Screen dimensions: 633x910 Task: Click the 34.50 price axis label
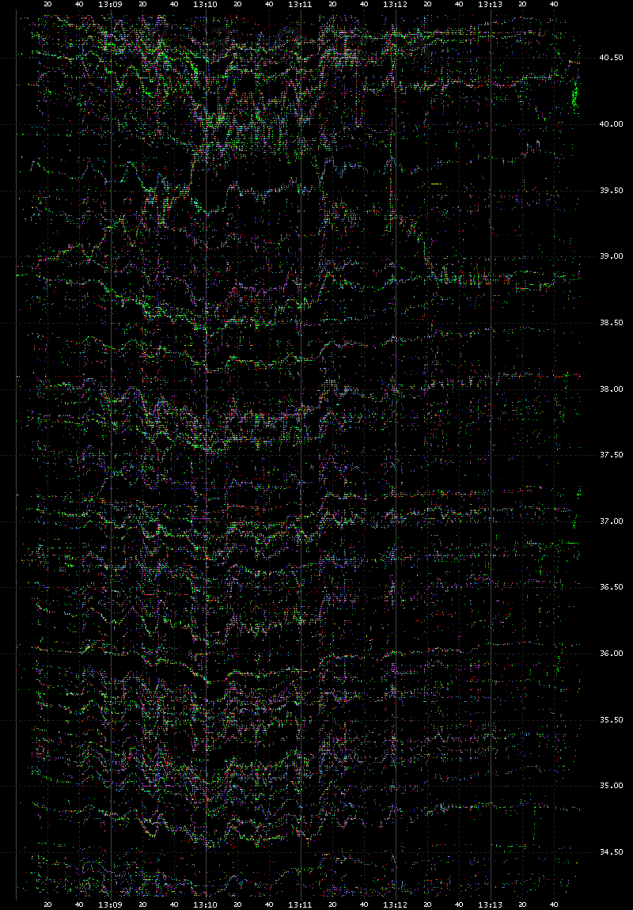[611, 852]
